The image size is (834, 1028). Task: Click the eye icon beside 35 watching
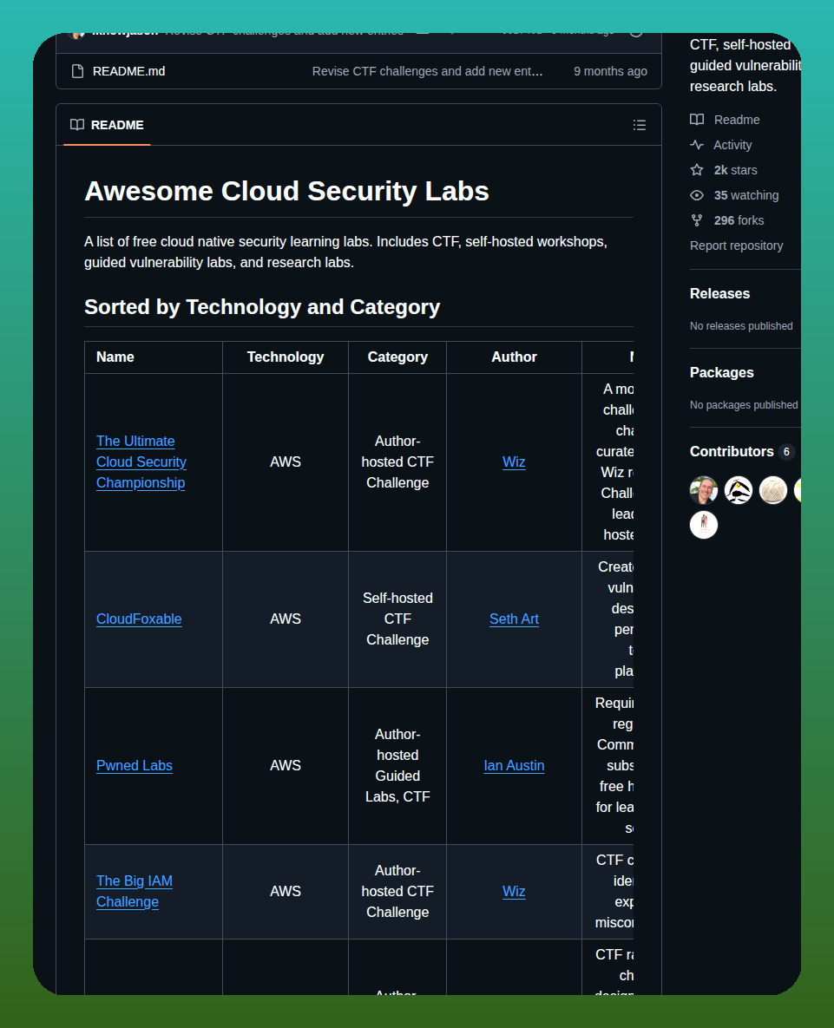tap(697, 195)
